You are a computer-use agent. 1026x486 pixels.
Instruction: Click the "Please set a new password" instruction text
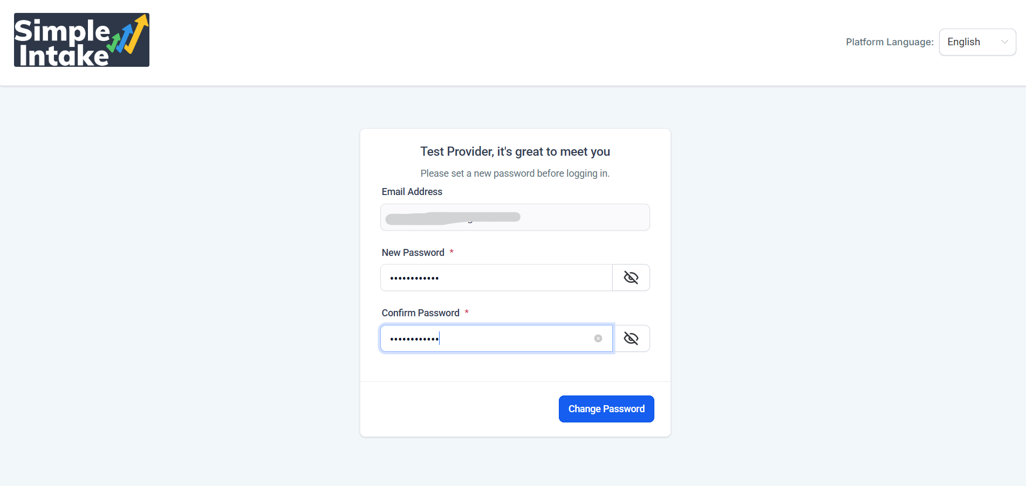click(x=515, y=173)
